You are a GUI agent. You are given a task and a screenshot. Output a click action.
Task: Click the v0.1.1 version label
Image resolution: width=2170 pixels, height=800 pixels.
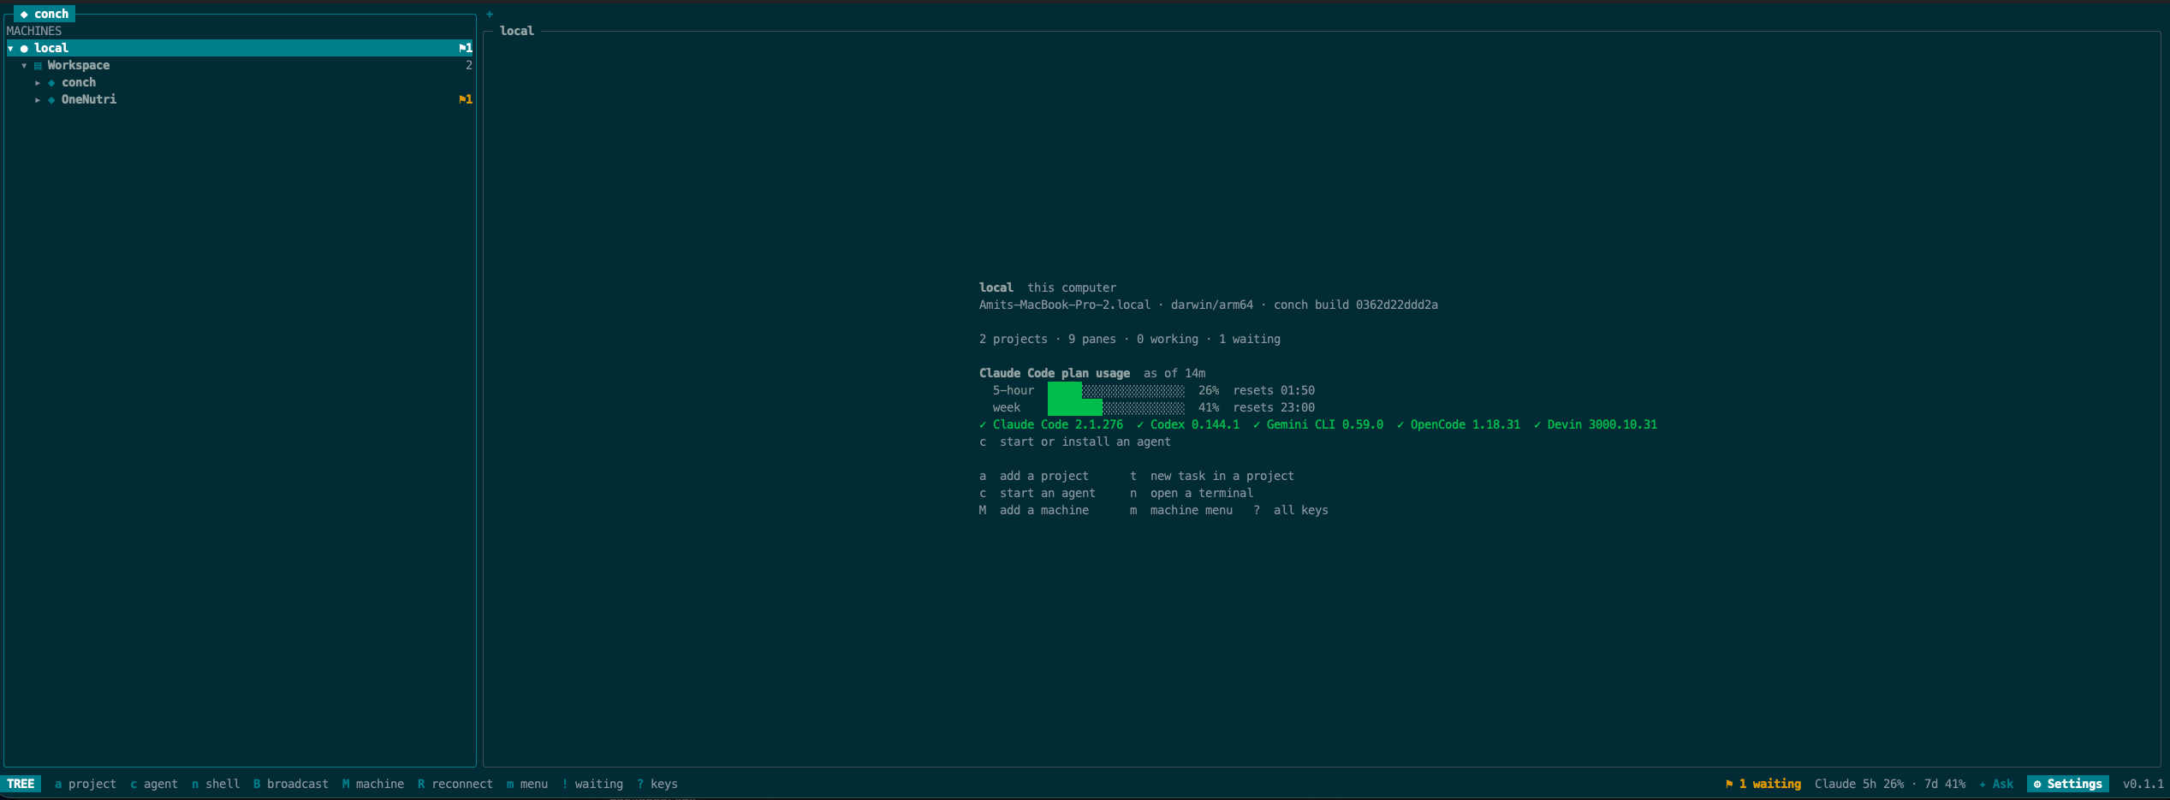click(x=2143, y=784)
